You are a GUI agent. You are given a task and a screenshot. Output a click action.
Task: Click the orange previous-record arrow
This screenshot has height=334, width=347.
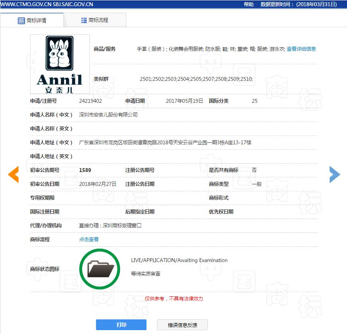point(13,174)
